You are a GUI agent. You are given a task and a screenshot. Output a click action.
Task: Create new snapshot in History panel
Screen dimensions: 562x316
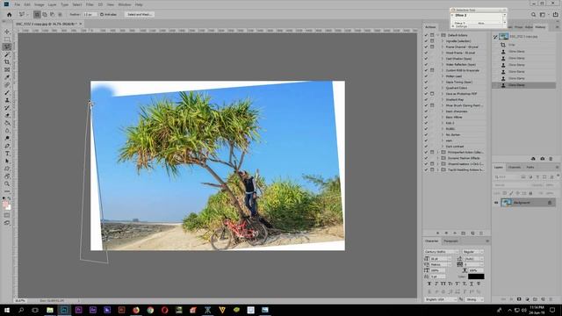[543, 159]
